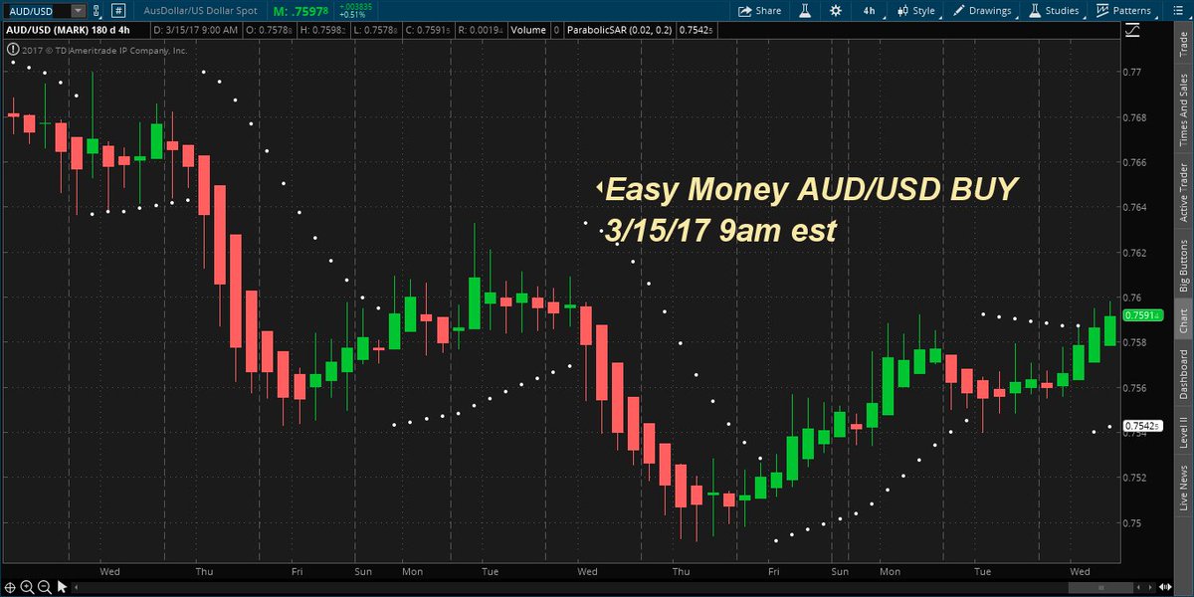Viewport: 1194px width, 597px height.
Task: Open chart settings gear icon
Action: pos(835,11)
